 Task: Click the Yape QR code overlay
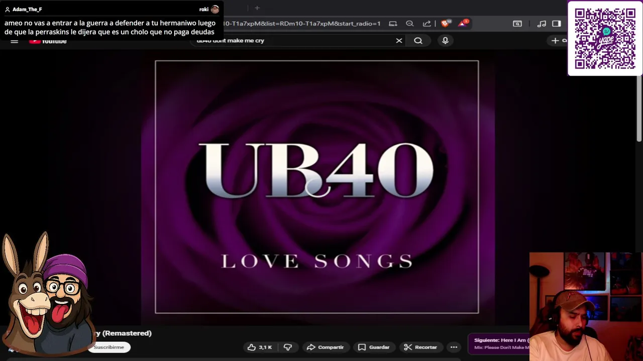coord(605,39)
